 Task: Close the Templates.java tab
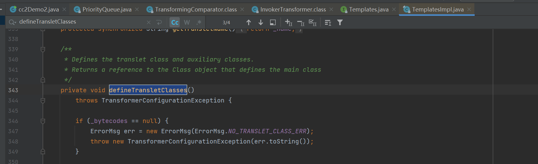[x=394, y=10]
